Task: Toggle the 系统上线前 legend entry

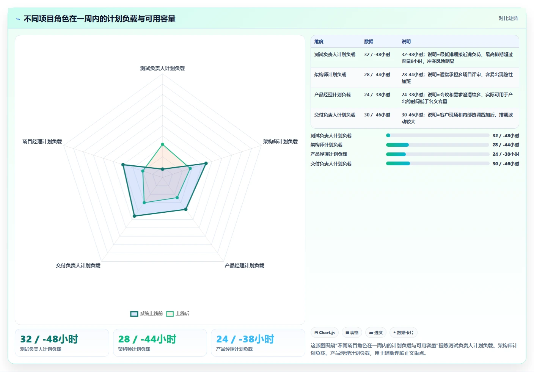Action: pyautogui.click(x=146, y=314)
